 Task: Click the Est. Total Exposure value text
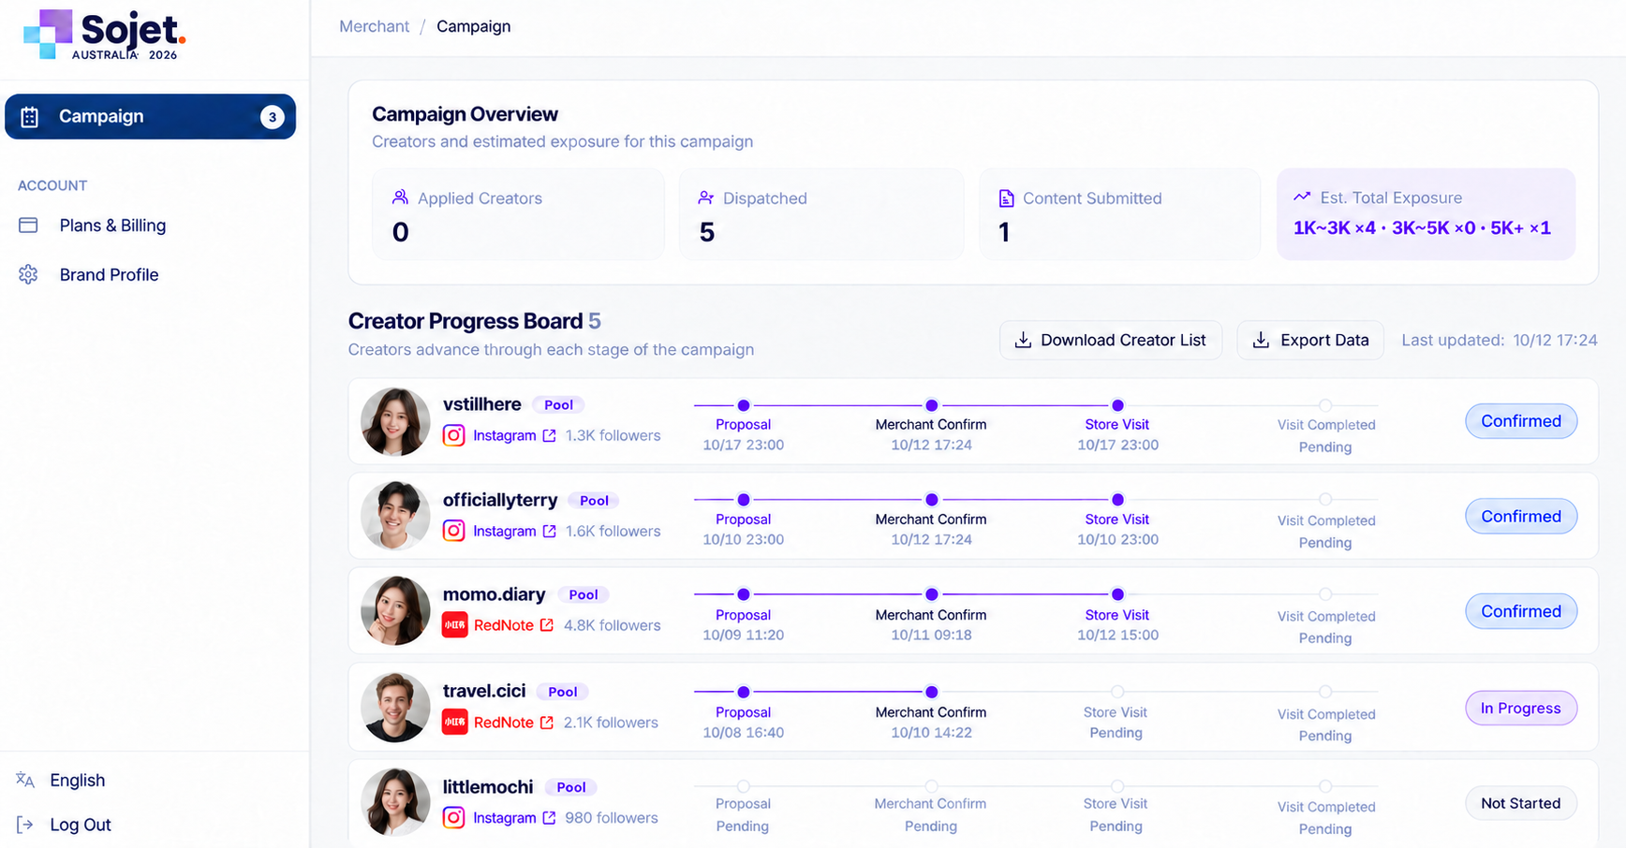[x=1422, y=227]
